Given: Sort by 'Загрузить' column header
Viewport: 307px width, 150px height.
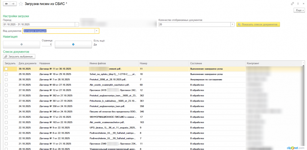Looking at the screenshot, I should tap(10, 63).
